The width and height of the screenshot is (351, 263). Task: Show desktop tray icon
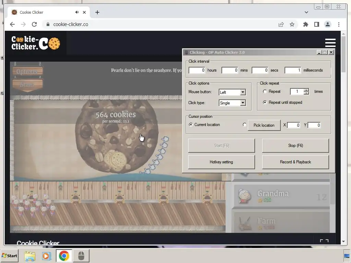(347, 256)
